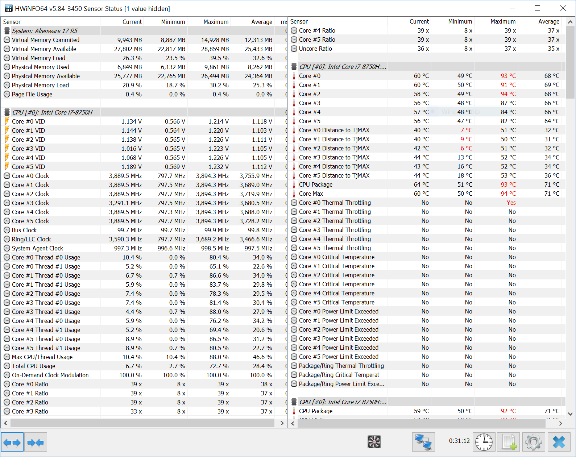Click thermometer icon beside Core #3 Distance to TjMAX
The image size is (576, 457).
pyautogui.click(x=294, y=158)
